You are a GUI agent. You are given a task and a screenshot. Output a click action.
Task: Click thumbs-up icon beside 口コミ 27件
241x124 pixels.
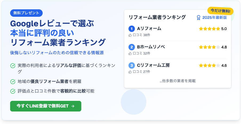pos(130,72)
